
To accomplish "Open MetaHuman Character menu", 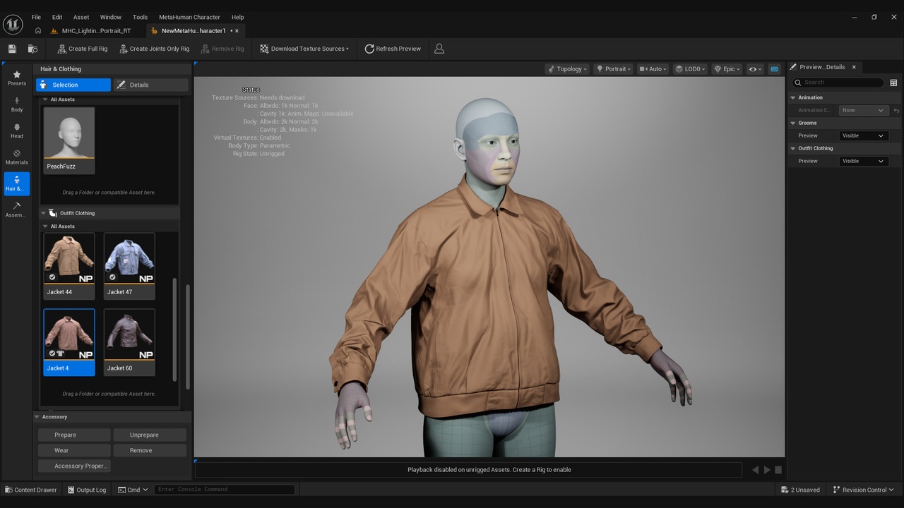I will click(189, 17).
